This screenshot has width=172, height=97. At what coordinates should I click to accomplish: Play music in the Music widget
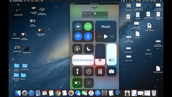click(x=106, y=36)
